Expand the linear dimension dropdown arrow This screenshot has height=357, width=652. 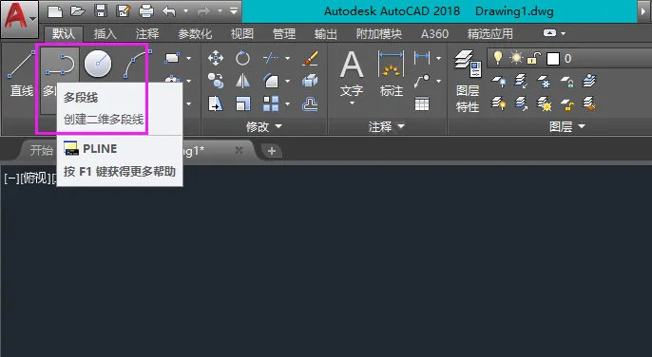pyautogui.click(x=438, y=58)
